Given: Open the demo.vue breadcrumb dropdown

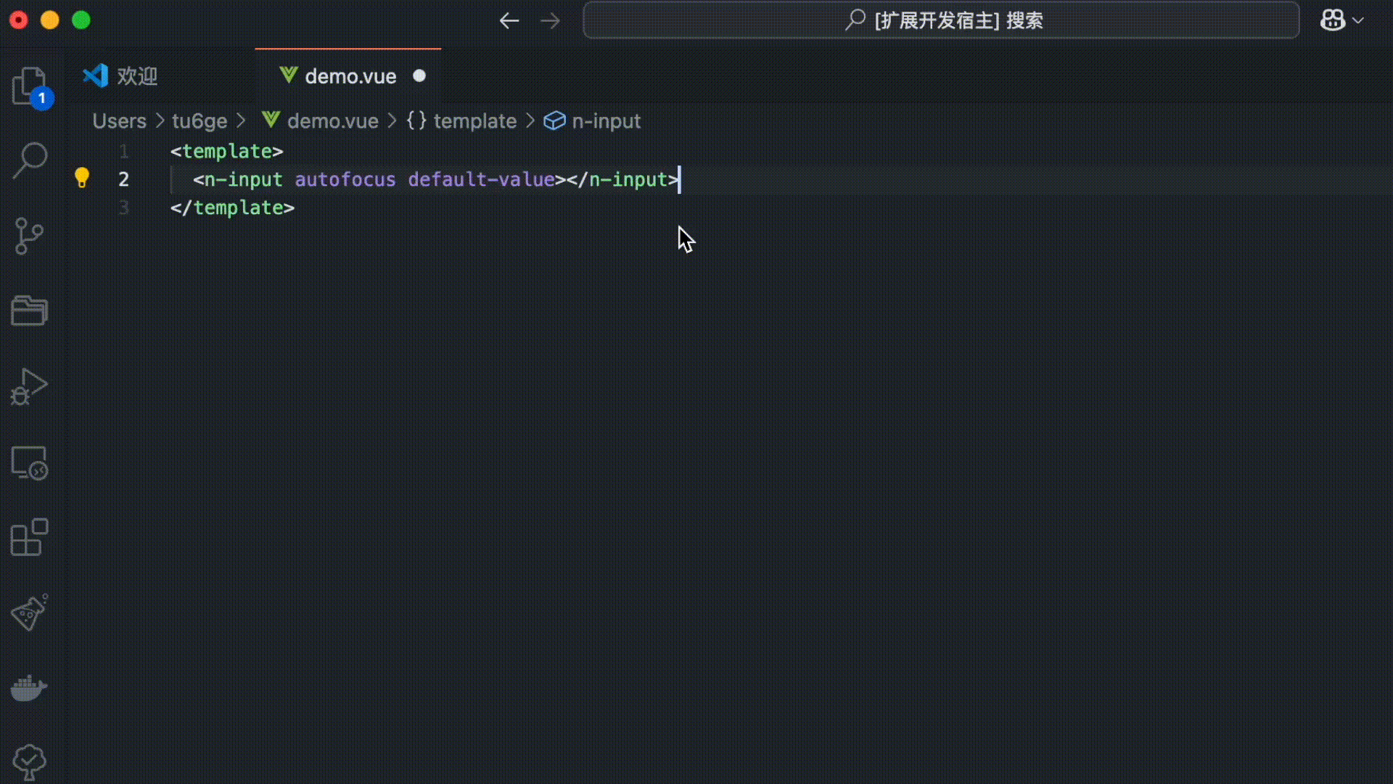Looking at the screenshot, I should (332, 121).
